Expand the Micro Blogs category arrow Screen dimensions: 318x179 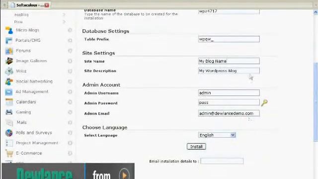[x=70, y=30]
